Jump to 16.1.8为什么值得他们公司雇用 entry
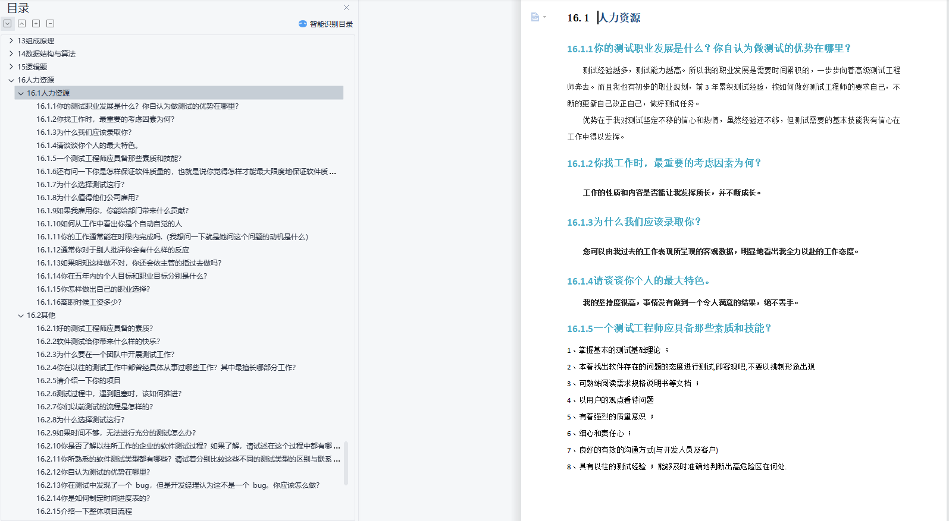The height and width of the screenshot is (521, 949). 87,198
